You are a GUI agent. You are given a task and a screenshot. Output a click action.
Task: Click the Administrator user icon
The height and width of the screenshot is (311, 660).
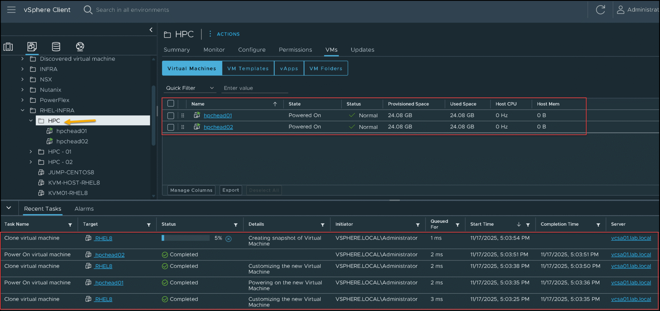click(x=620, y=10)
